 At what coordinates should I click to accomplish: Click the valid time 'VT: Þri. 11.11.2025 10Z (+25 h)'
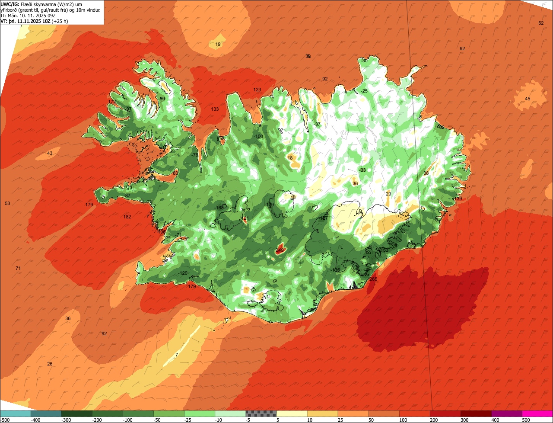point(34,21)
